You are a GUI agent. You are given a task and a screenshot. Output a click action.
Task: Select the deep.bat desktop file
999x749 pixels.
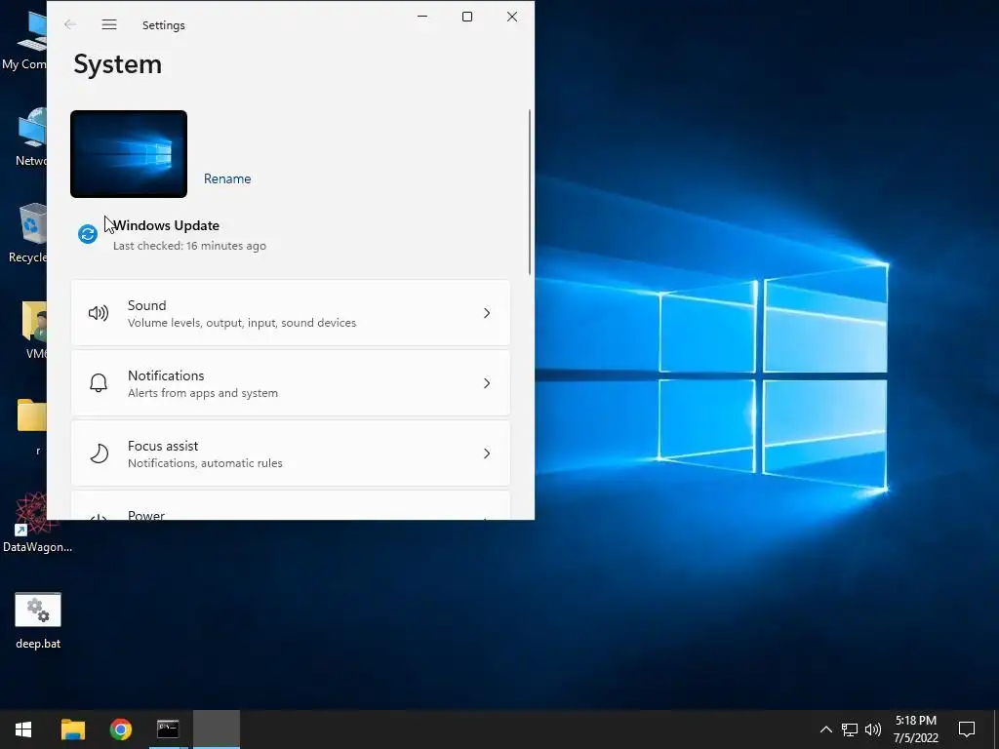coord(38,619)
